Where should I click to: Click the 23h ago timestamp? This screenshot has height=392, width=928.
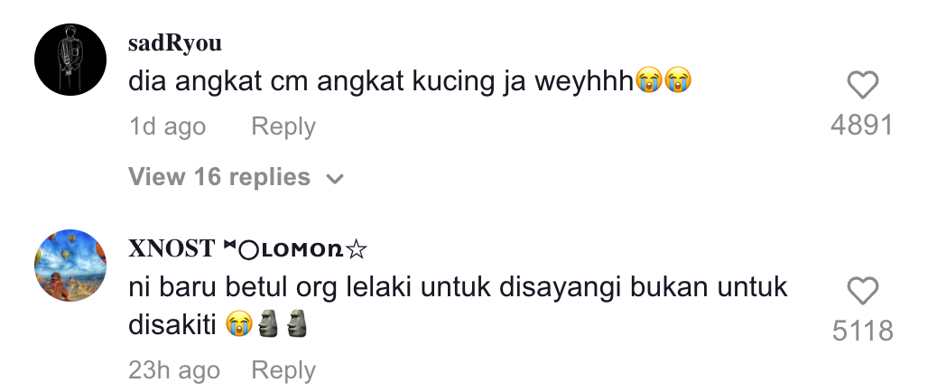pos(174,370)
